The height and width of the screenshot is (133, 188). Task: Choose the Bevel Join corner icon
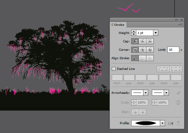(x=150, y=50)
